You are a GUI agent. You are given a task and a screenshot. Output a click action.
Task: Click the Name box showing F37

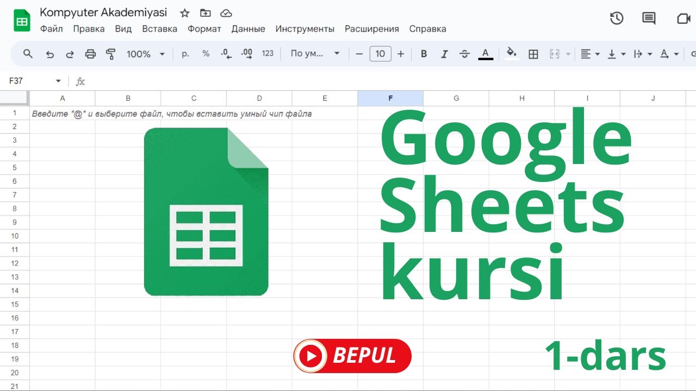(x=30, y=81)
